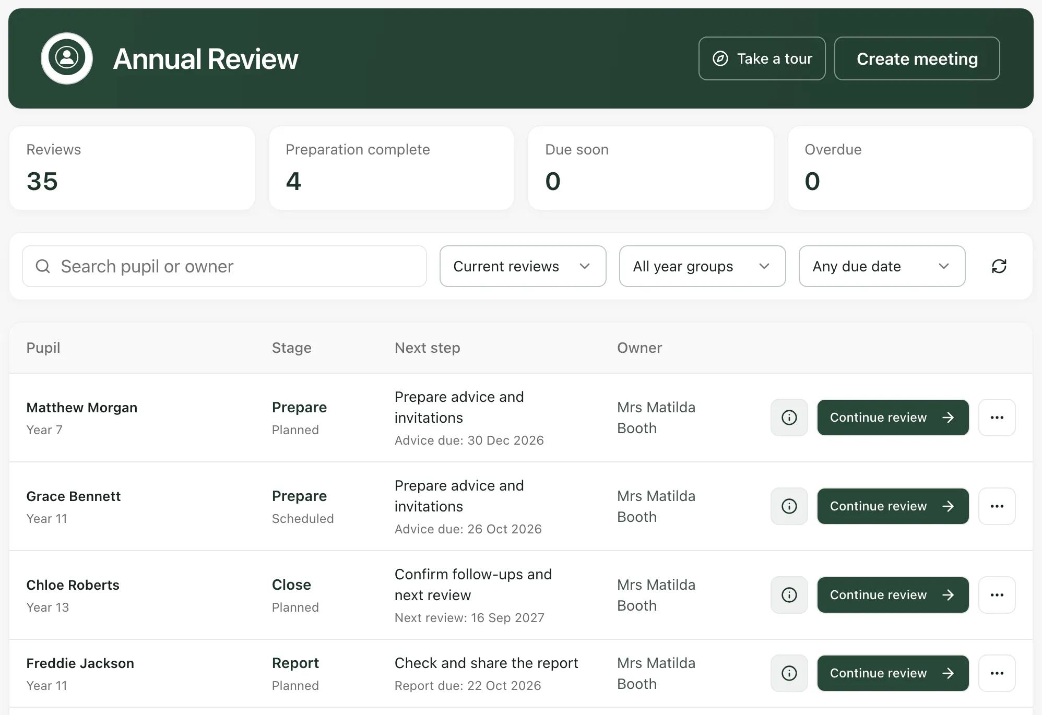Screen dimensions: 1042x715
Task: Open info for Freddie Jackson's review
Action: 789,673
